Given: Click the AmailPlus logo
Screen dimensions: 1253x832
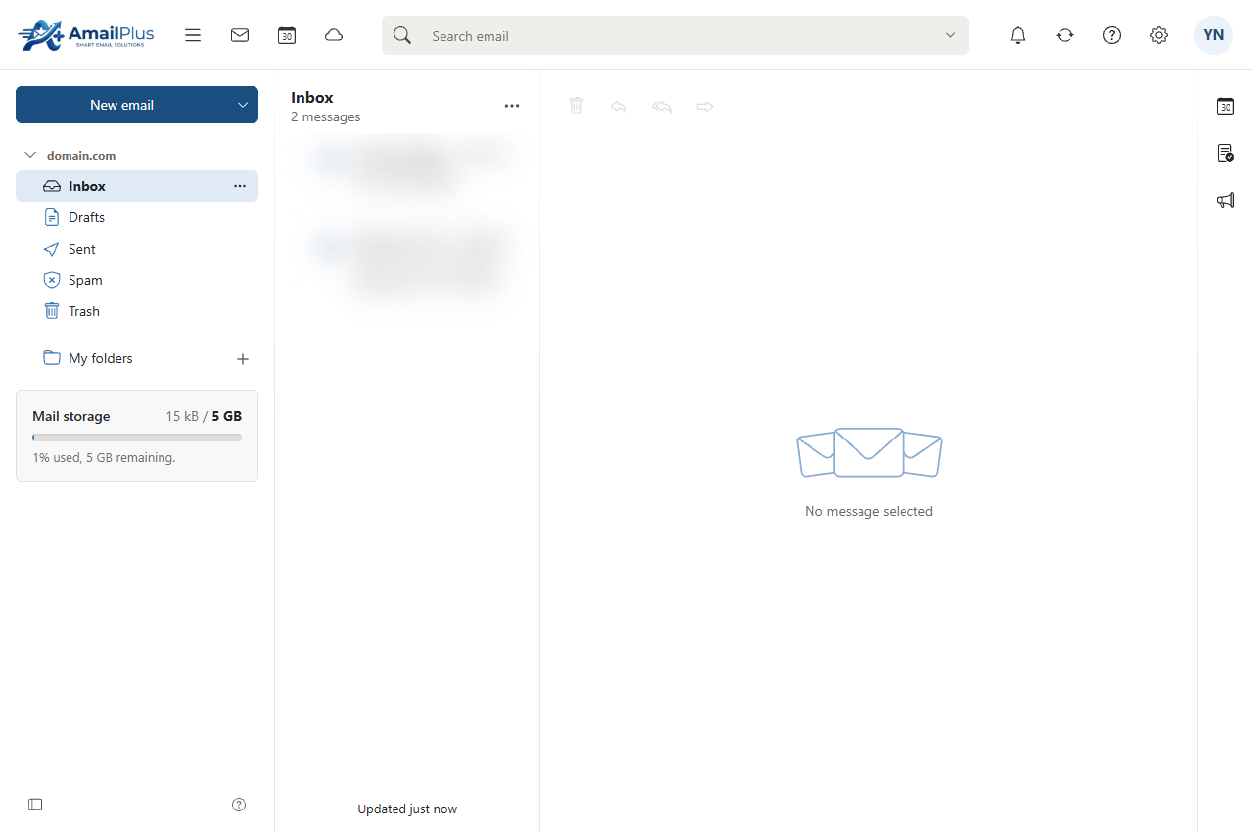Looking at the screenshot, I should tap(86, 35).
